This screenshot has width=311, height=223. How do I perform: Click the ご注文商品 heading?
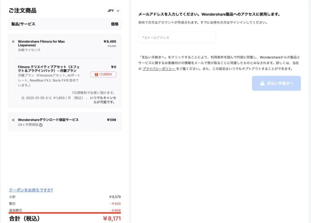click(23, 10)
